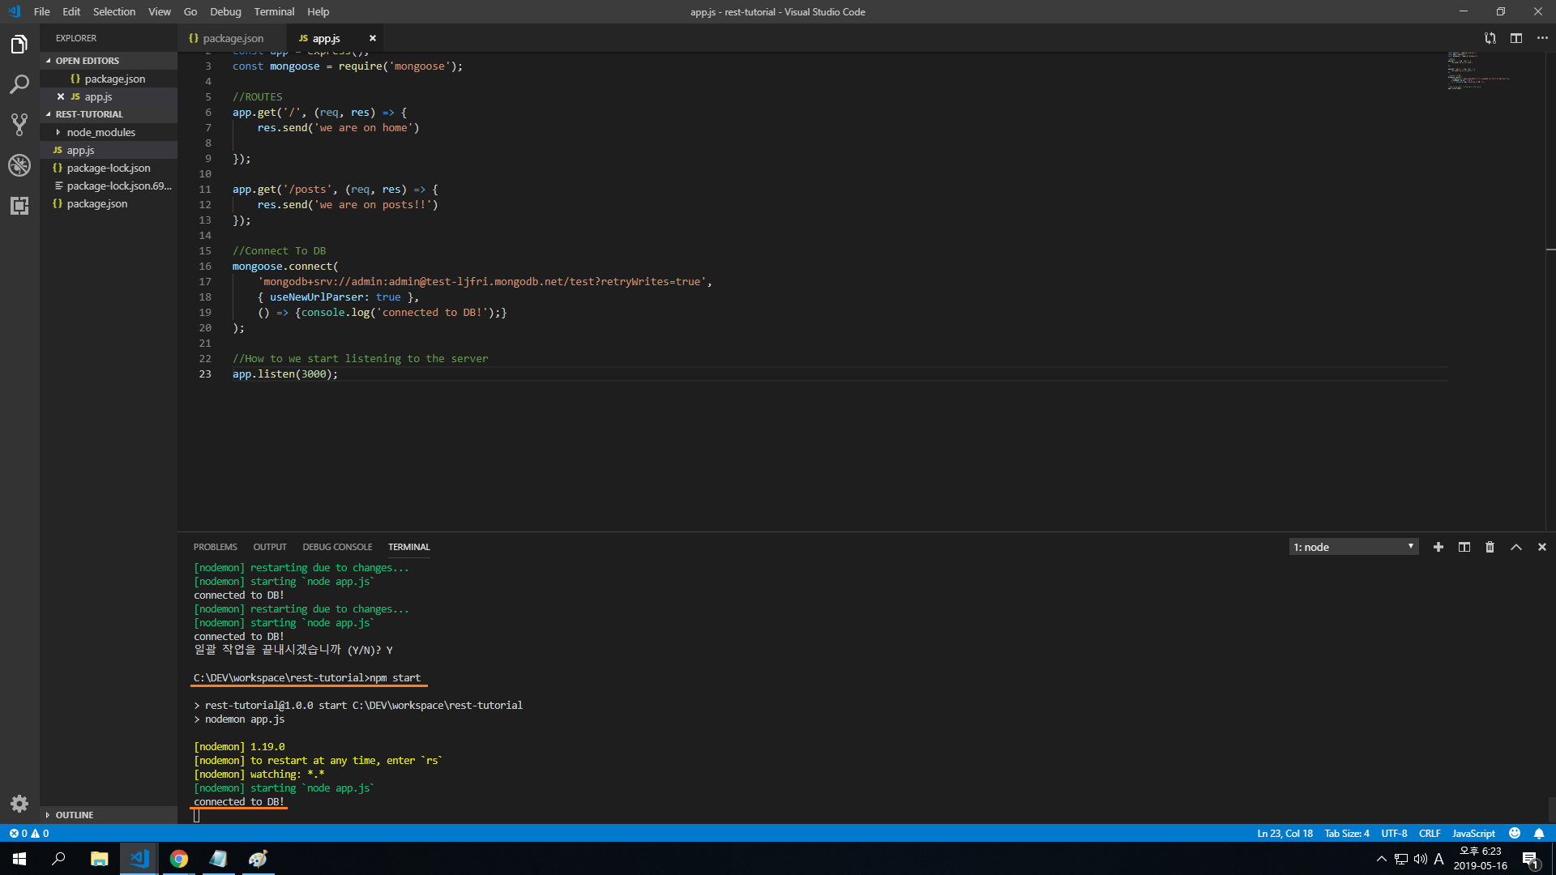Image resolution: width=1556 pixels, height=875 pixels.
Task: Change language mode JavaScript
Action: (x=1473, y=833)
